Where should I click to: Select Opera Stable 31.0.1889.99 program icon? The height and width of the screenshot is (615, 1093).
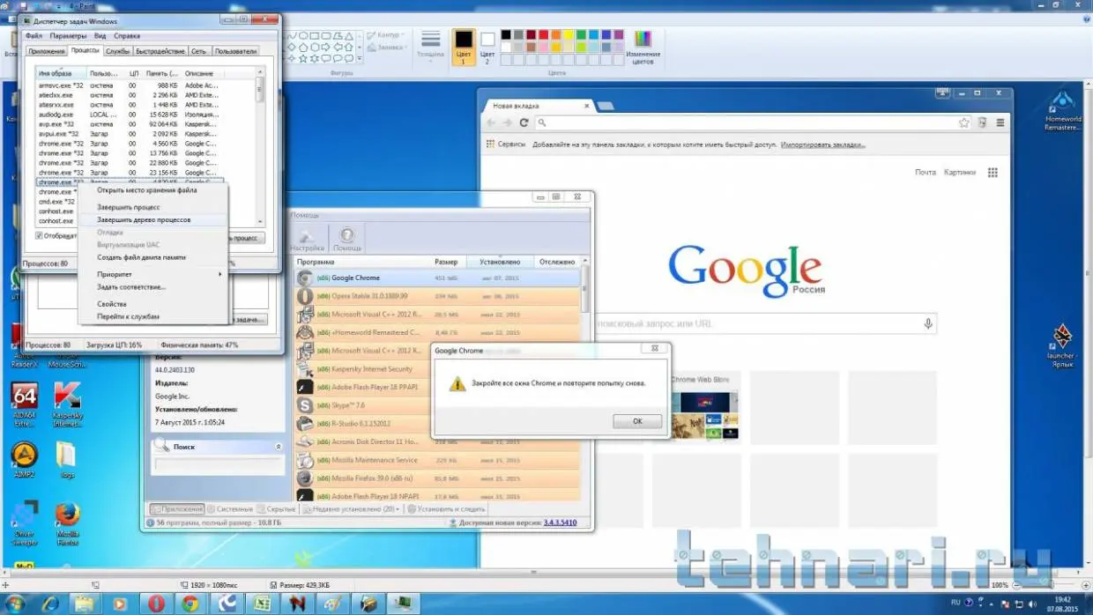tap(305, 296)
